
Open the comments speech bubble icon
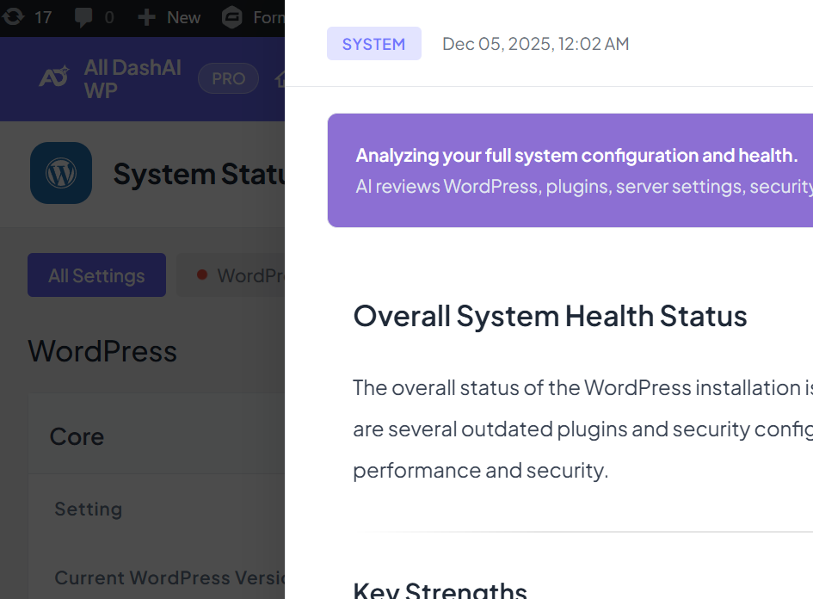coord(84,17)
